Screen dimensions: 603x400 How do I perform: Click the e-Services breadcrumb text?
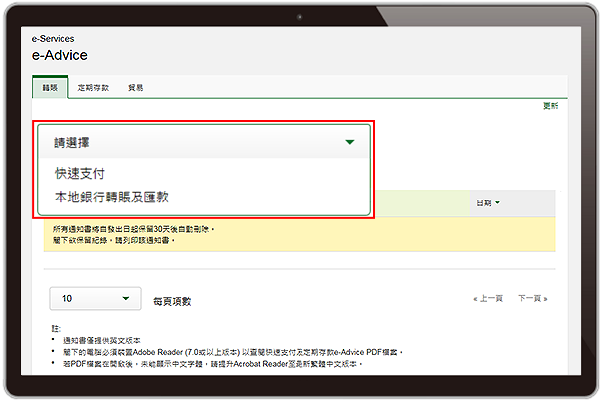(x=53, y=39)
